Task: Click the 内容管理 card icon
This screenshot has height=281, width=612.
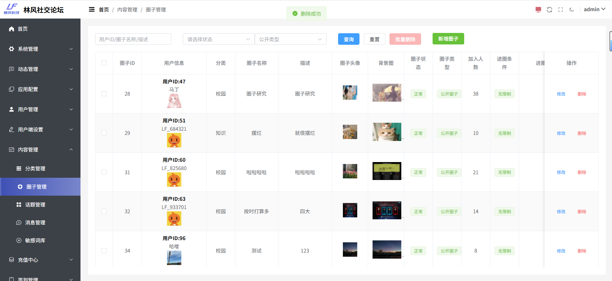Action: tap(11, 150)
